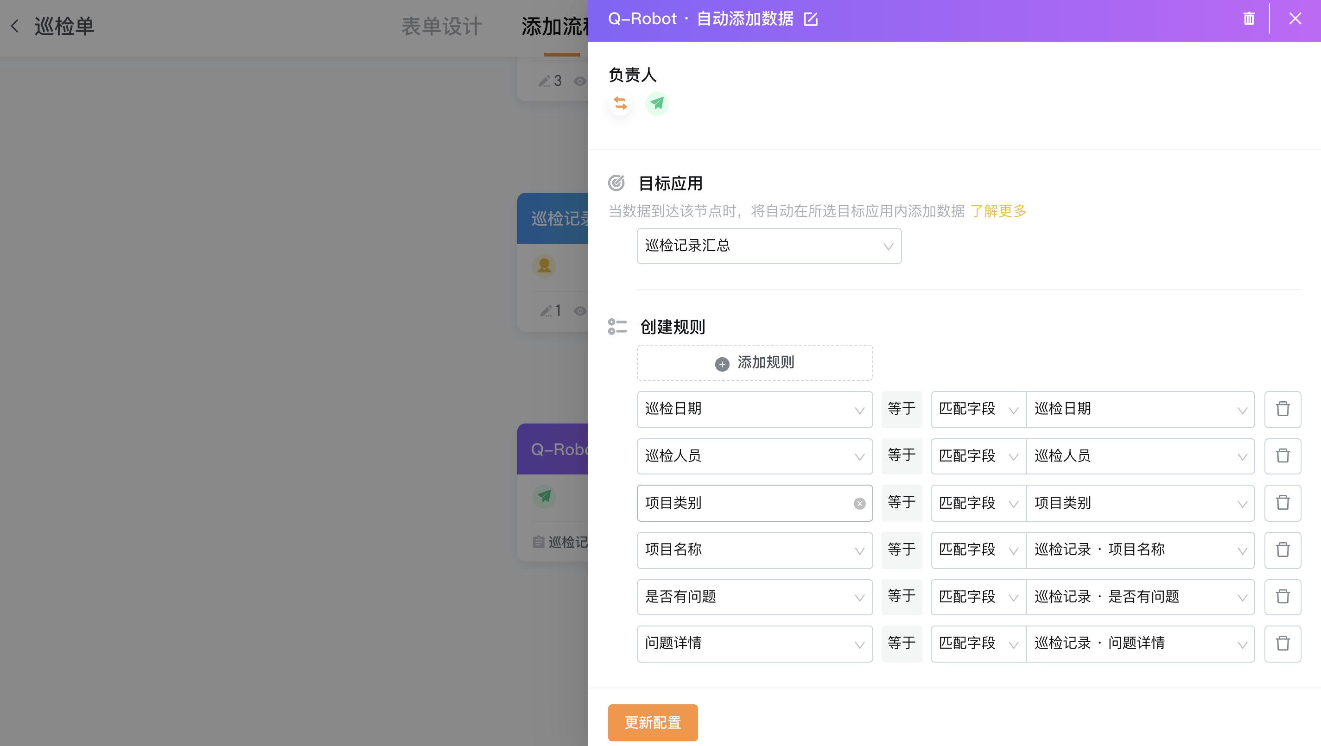Click 等于 operator in 项目名称 row

pyautogui.click(x=902, y=550)
